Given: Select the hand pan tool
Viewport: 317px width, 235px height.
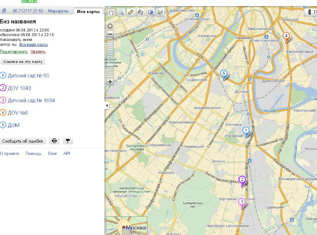Looking at the screenshot, I should 111,12.
